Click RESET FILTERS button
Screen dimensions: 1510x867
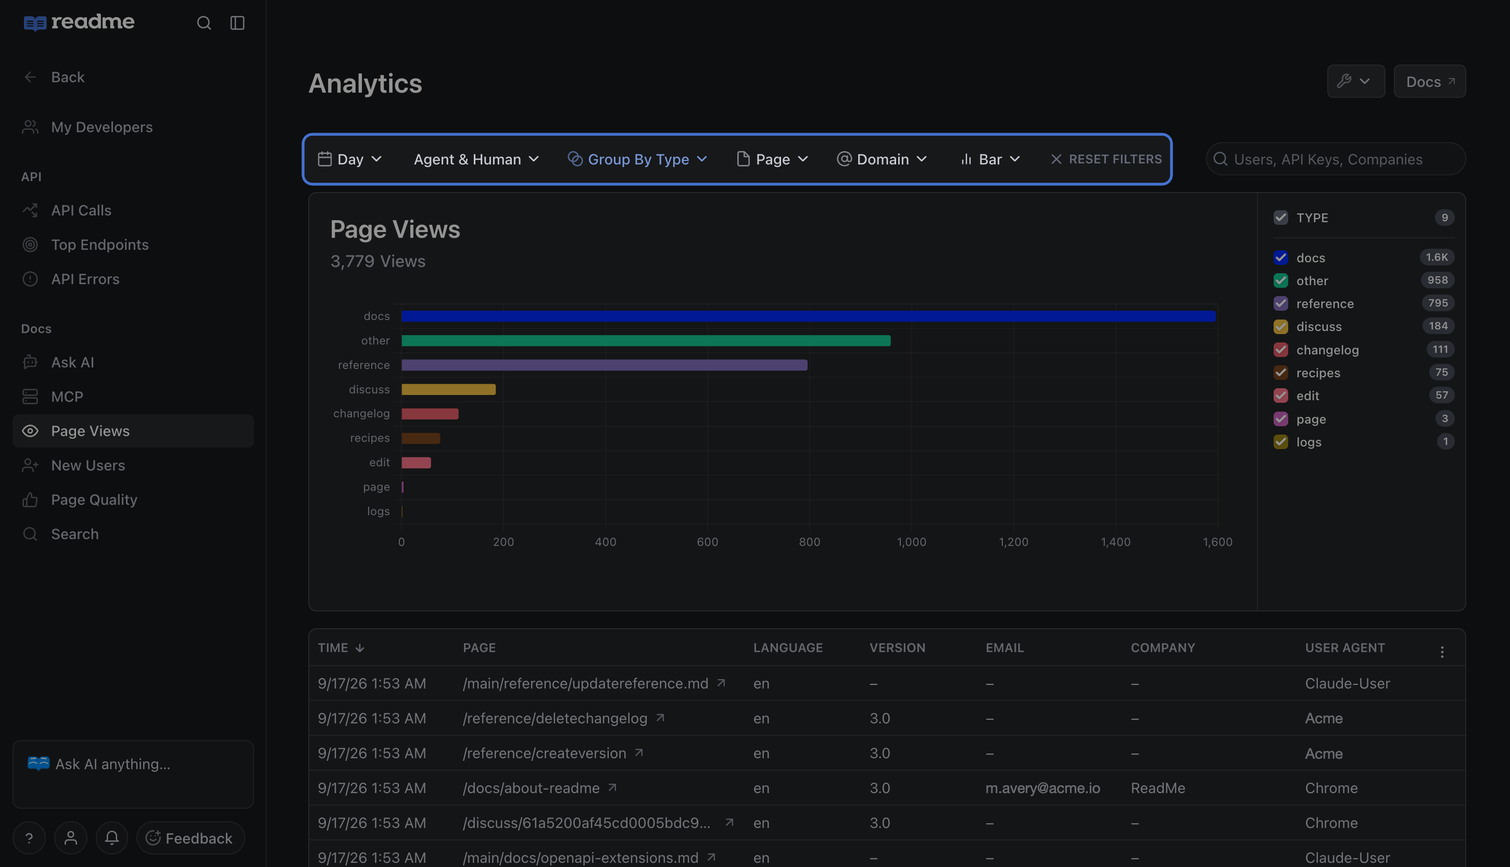click(1105, 159)
